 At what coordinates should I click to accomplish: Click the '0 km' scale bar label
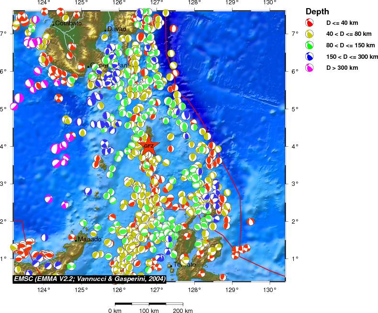115,310
